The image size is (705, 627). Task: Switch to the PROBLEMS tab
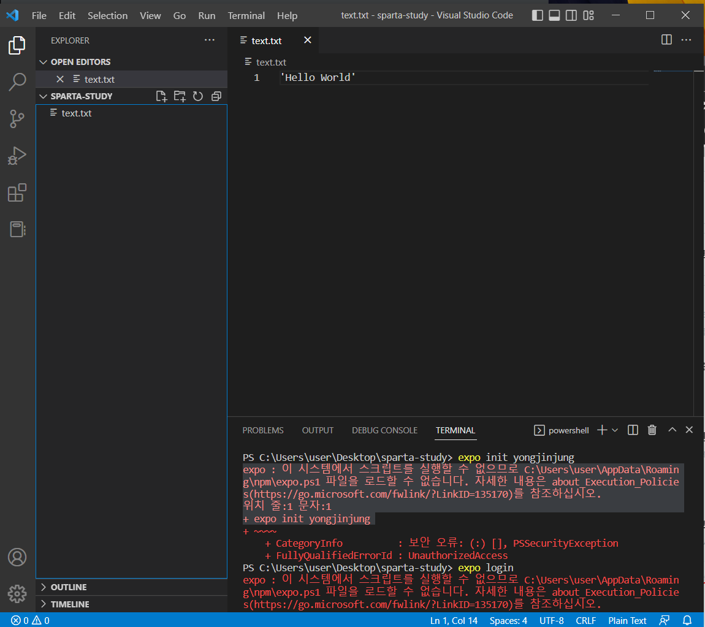click(x=263, y=430)
